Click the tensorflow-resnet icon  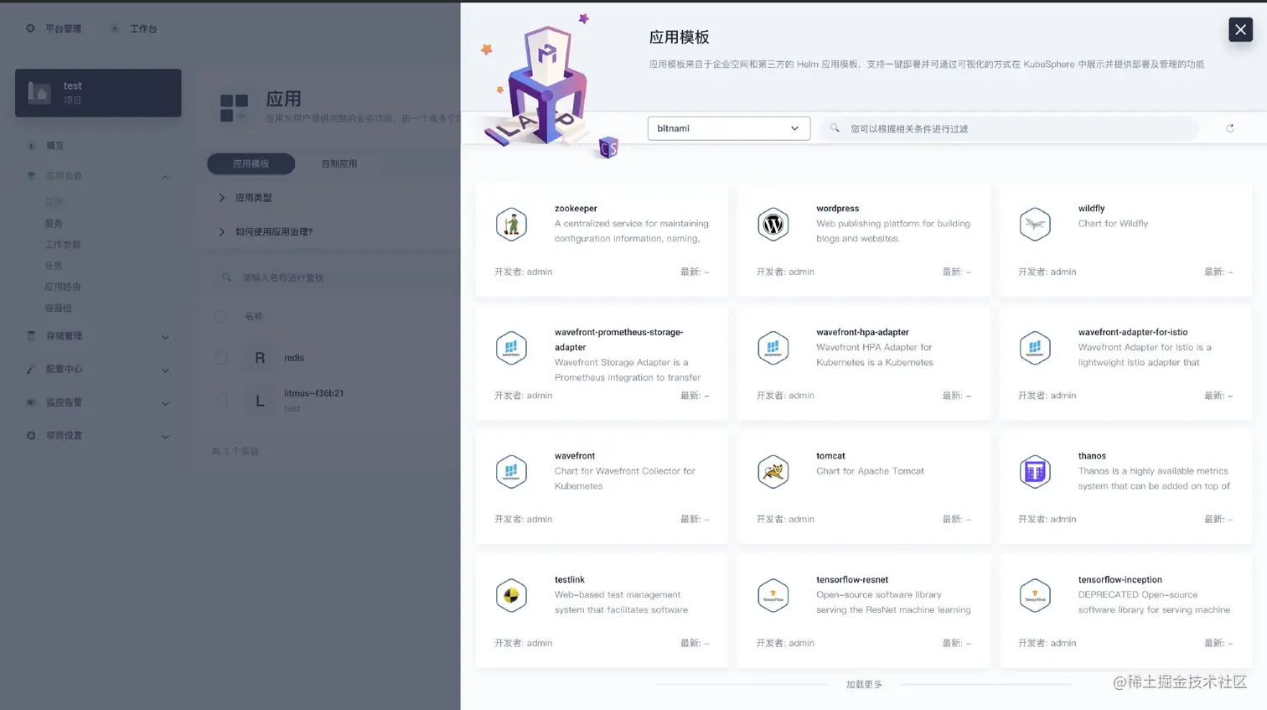pyautogui.click(x=773, y=596)
